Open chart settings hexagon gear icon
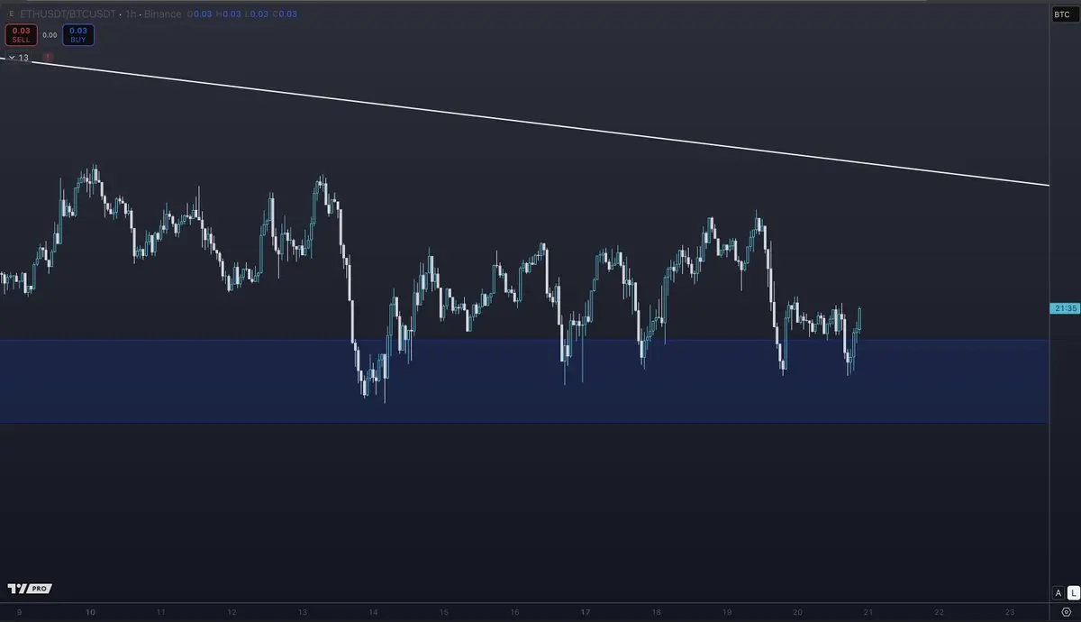 tap(1066, 611)
